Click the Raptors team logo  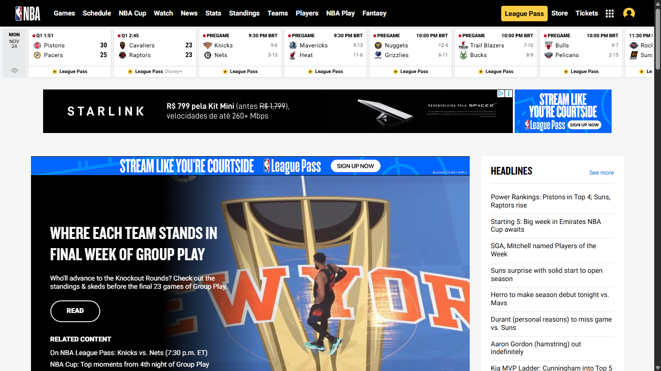123,55
